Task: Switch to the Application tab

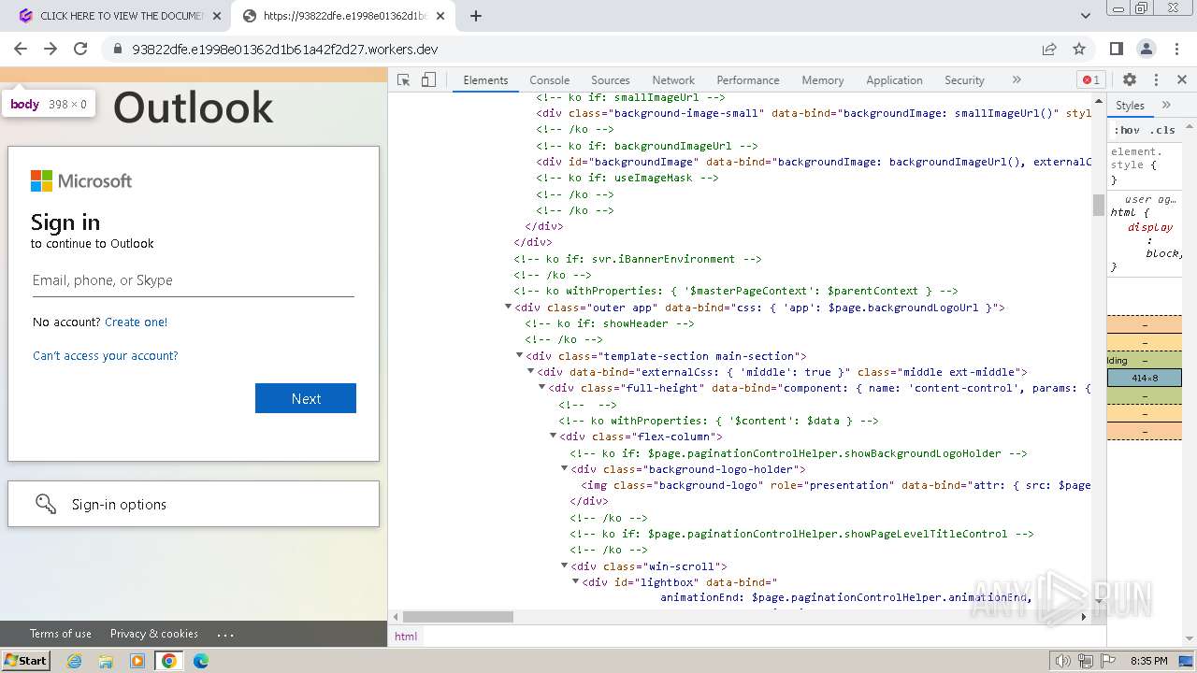Action: pos(894,80)
